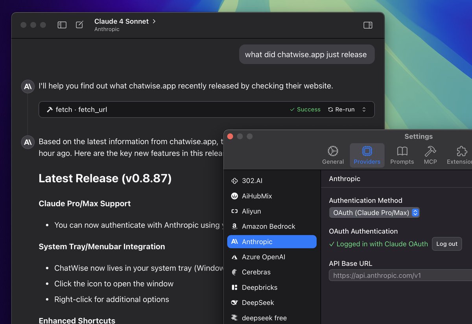Select Aliyun provider in list

[x=272, y=211]
